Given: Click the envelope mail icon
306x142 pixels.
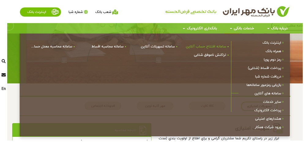Looking at the screenshot, I should (x=4, y=75).
